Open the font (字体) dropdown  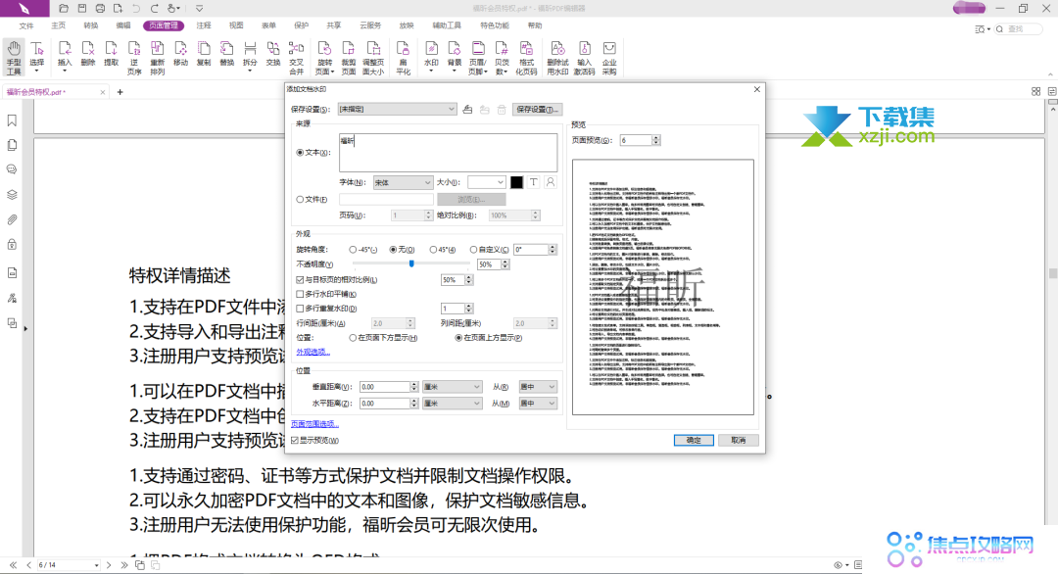403,183
